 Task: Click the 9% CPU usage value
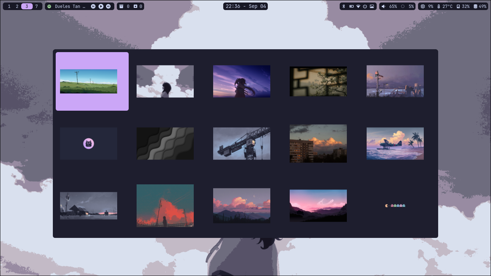(431, 6)
